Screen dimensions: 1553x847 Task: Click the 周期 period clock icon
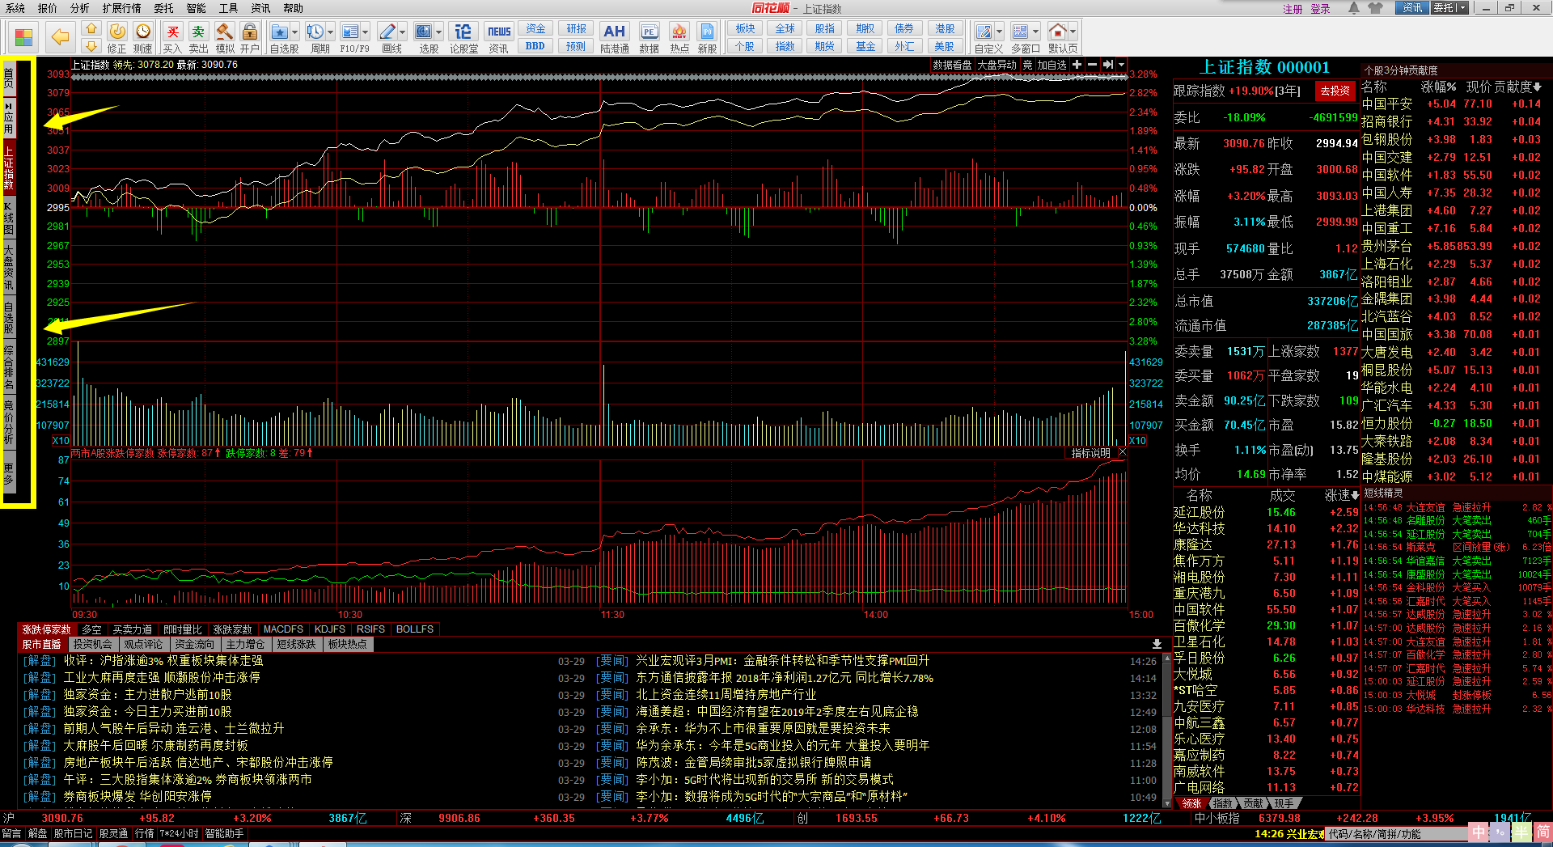coord(315,32)
